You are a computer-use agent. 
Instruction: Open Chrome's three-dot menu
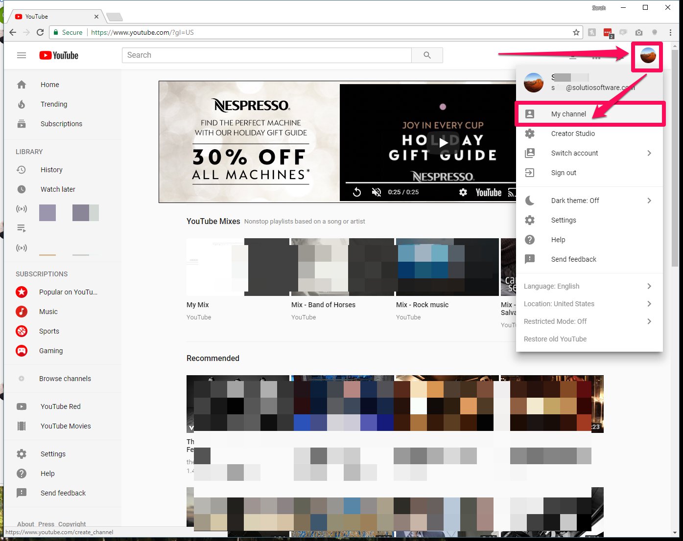pos(670,32)
